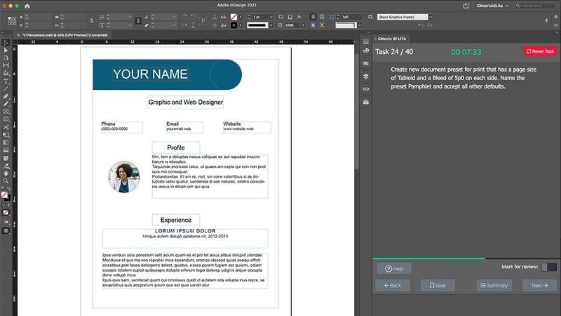This screenshot has width=561, height=316.
Task: Click the stroke color swatch in control bar
Action: (234, 25)
